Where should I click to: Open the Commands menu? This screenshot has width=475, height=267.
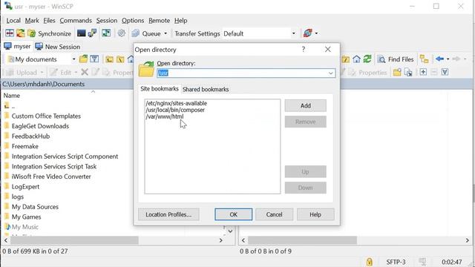[76, 21]
